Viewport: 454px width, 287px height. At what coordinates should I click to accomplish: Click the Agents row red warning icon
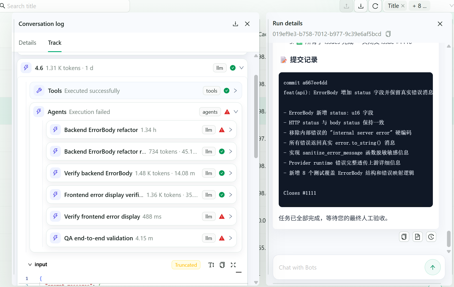click(x=227, y=112)
